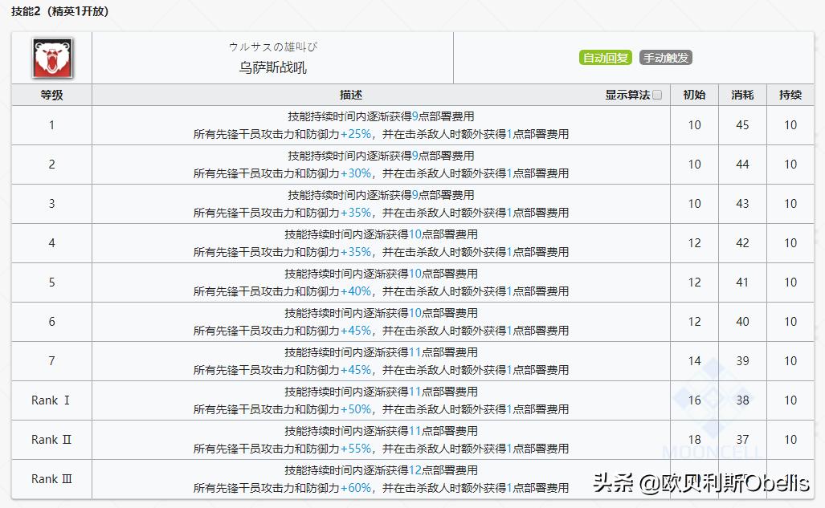
Task: Select the 等级 column header
Action: pos(50,94)
